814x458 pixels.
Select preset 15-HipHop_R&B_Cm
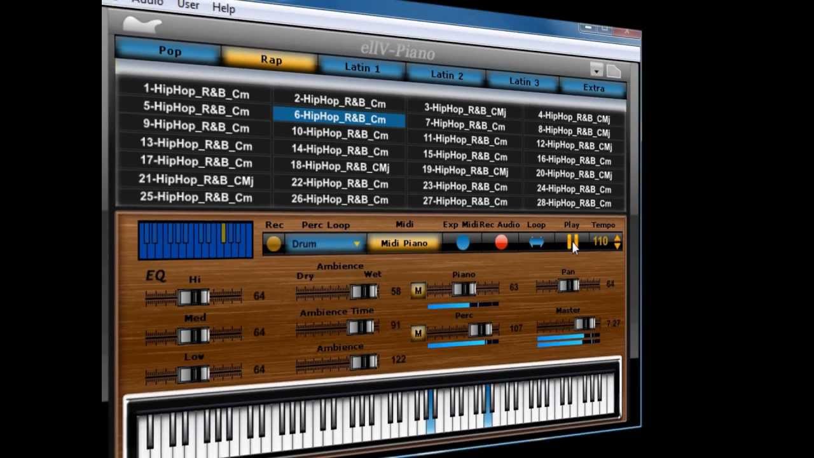(x=465, y=155)
